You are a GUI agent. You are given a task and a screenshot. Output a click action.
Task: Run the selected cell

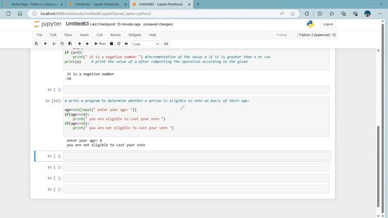(x=100, y=44)
